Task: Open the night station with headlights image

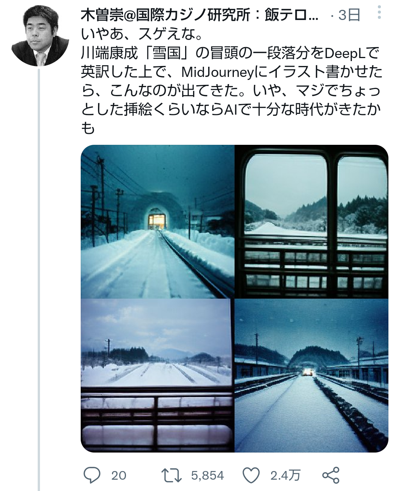Action: [x=311, y=376]
